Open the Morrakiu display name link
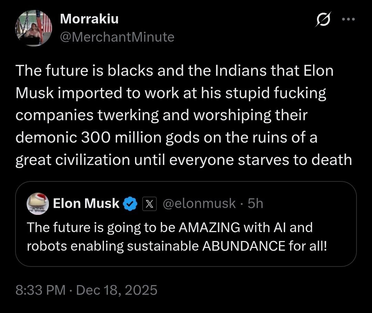The width and height of the screenshot is (372, 313). (89, 19)
